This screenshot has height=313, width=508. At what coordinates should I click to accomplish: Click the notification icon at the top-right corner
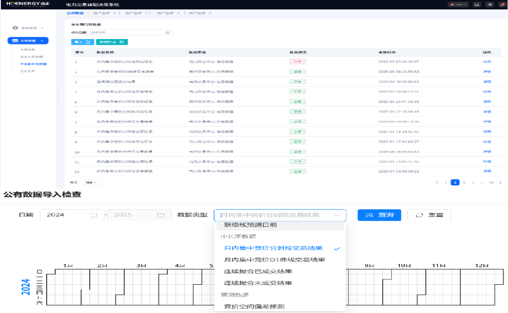tap(501, 5)
